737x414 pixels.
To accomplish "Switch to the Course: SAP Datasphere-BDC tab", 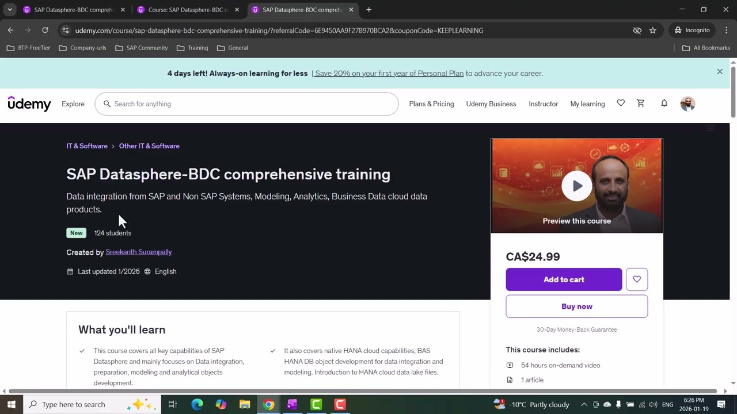I will click(x=188, y=10).
